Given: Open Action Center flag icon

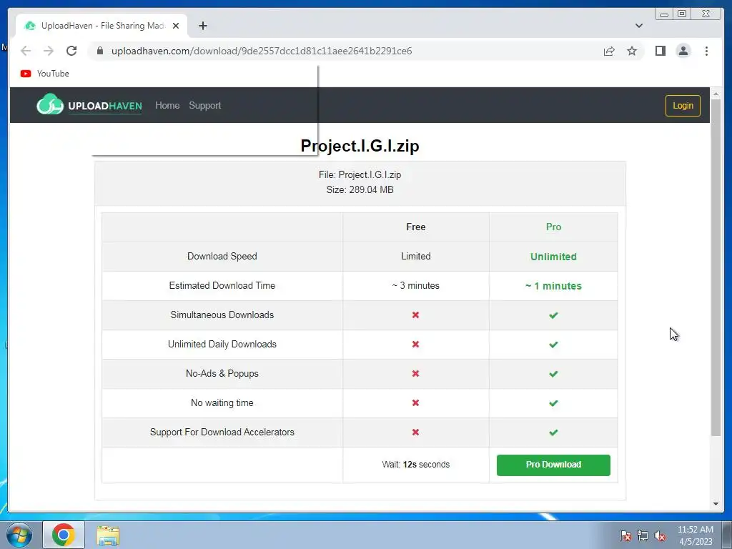Looking at the screenshot, I should pos(625,536).
